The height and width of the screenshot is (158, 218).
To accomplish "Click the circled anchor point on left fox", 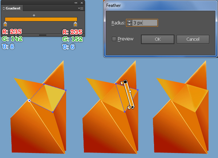I will click(29, 100).
